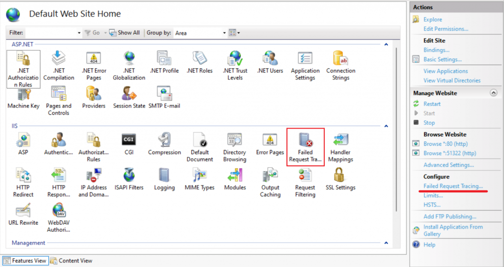
Task: Open .NET Roles feature
Action: (x=199, y=62)
